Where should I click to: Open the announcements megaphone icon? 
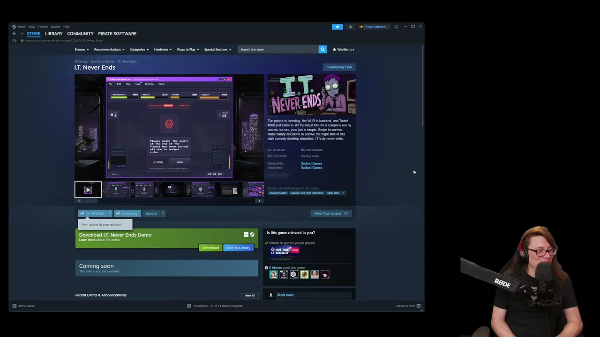coord(337,27)
